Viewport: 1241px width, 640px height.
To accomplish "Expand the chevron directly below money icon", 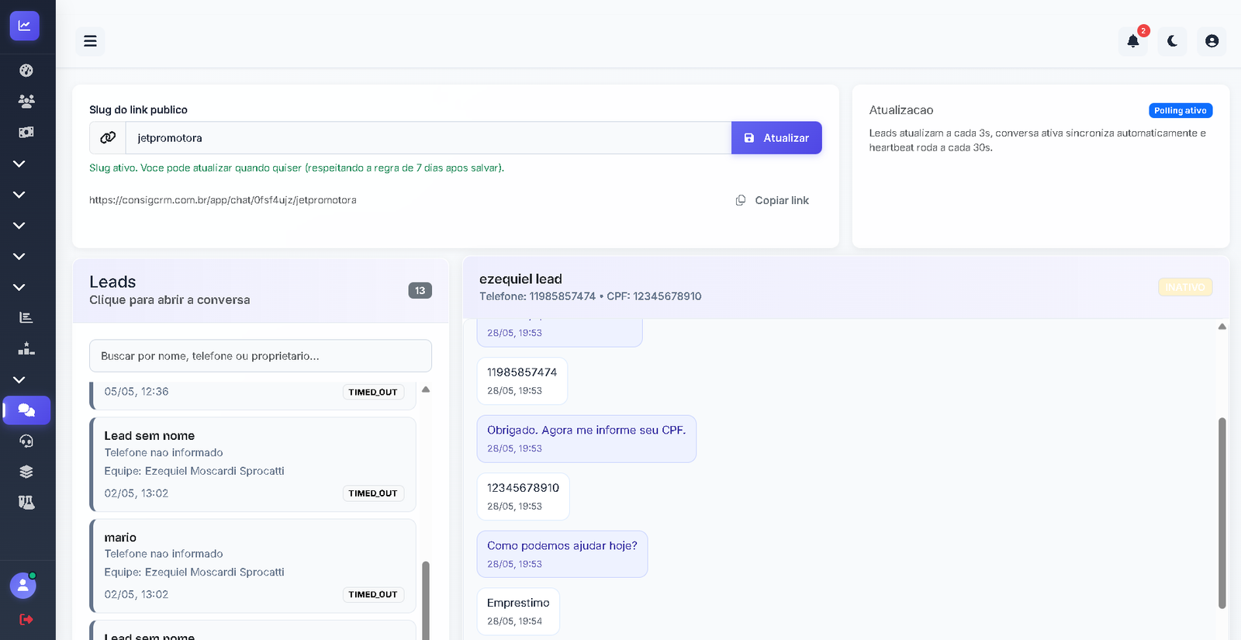I will point(19,164).
